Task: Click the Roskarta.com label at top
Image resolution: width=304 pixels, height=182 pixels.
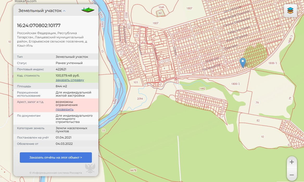Action: [x=26, y=1]
